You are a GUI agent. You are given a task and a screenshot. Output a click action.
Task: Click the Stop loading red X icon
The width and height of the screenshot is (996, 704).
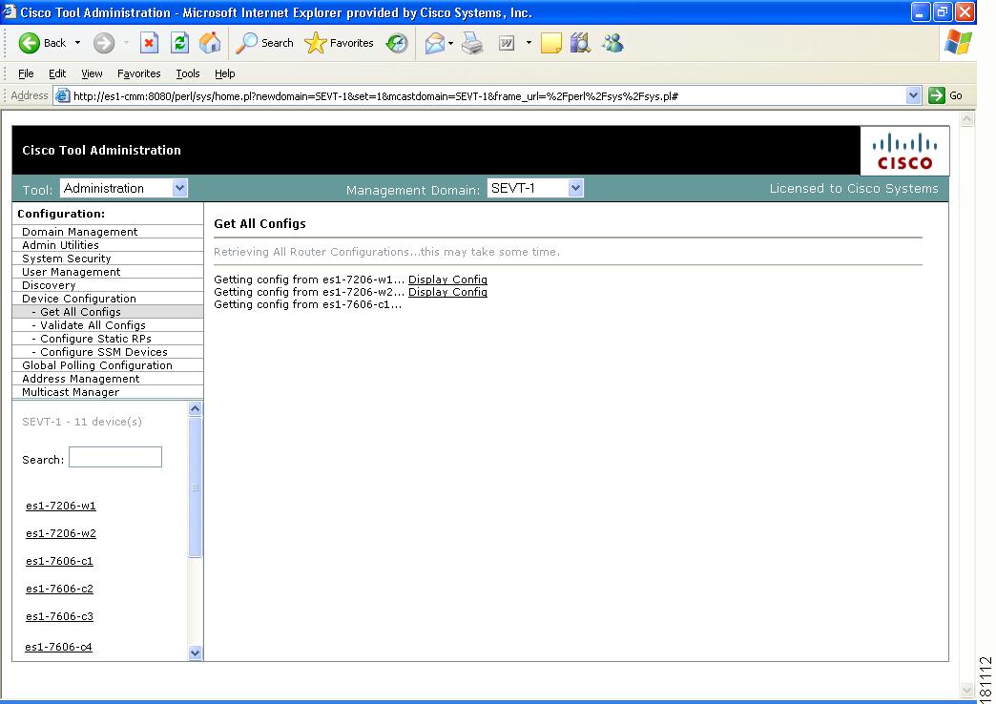(149, 43)
